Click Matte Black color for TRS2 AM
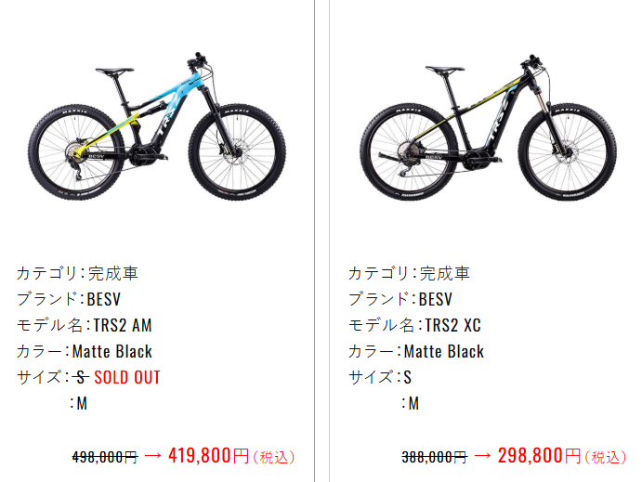 (112, 351)
